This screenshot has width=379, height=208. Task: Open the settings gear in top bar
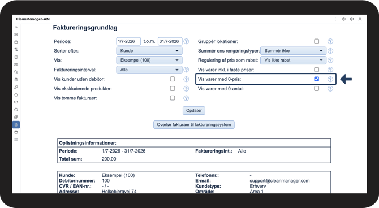(x=352, y=19)
